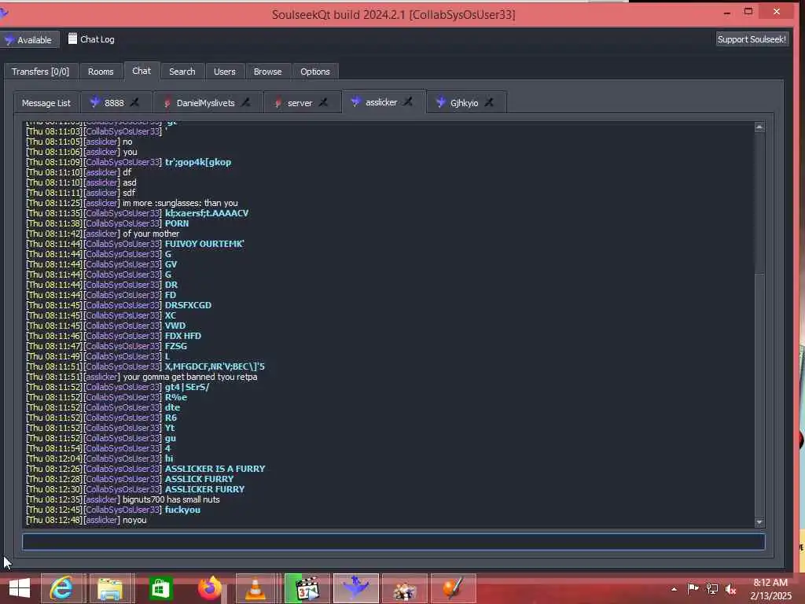Click the bird status icon on Gjhkyio tab

point(440,102)
